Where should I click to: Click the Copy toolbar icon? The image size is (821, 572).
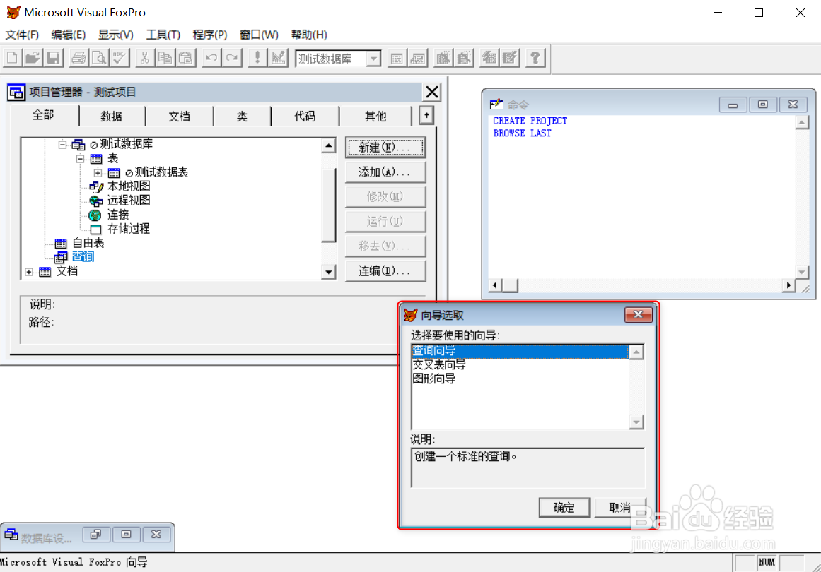click(165, 58)
